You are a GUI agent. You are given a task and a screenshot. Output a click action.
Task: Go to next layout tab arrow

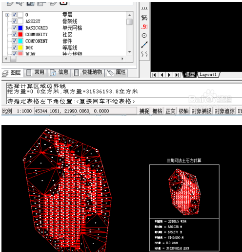[x=169, y=75]
